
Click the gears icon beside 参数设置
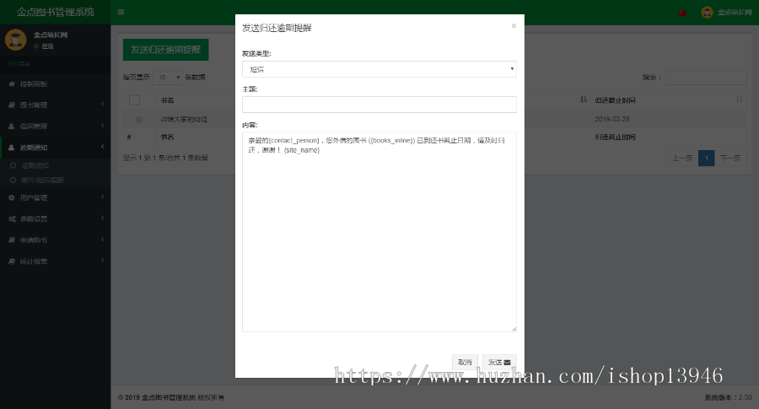[x=12, y=218]
